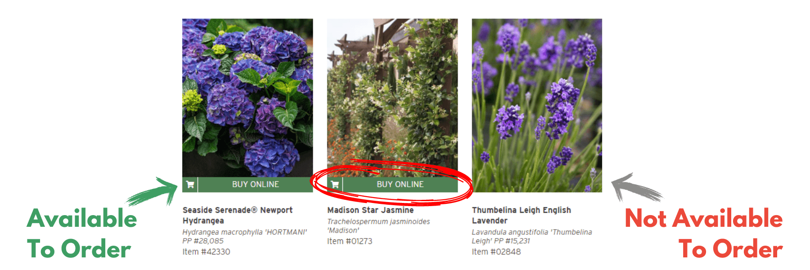
Task: Click the green arrow pointing to hydrangea
Action: [153, 191]
